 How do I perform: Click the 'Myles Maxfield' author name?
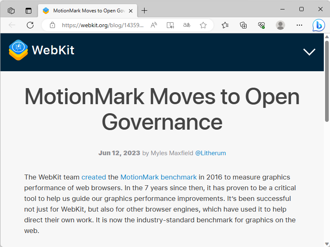(x=172, y=153)
